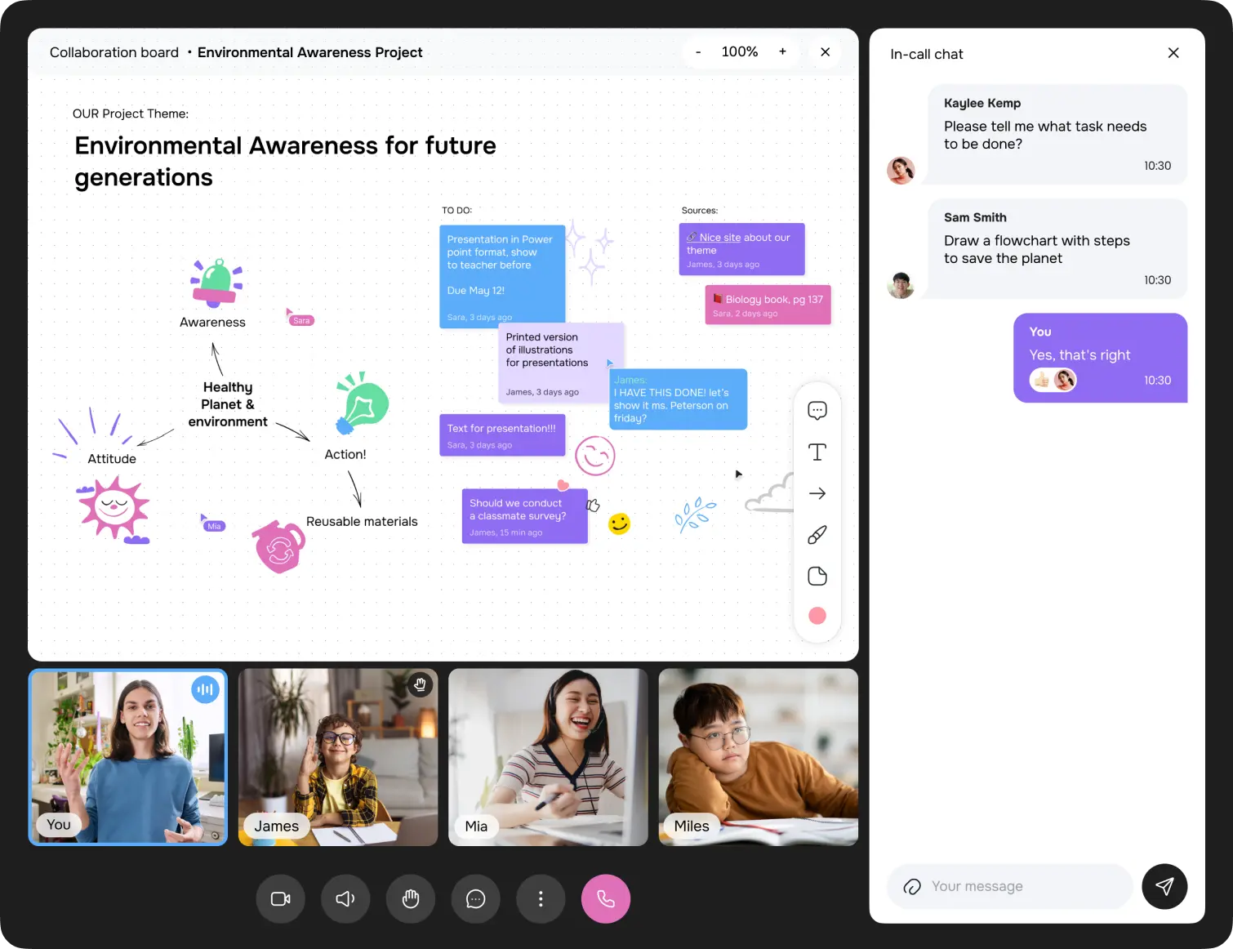Image resolution: width=1233 pixels, height=949 pixels.
Task: Select James's video thumbnail
Action: point(338,757)
